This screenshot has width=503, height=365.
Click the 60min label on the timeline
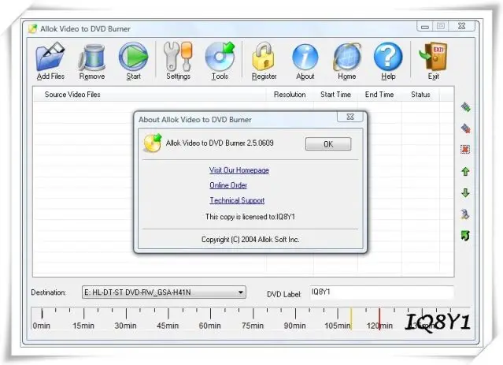[x=210, y=326]
